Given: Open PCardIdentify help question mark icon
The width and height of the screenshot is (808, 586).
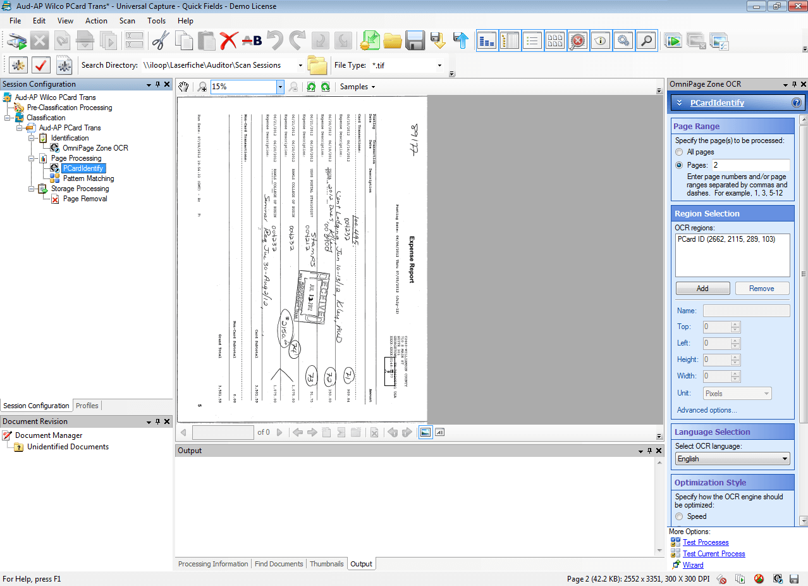Looking at the screenshot, I should coord(797,103).
